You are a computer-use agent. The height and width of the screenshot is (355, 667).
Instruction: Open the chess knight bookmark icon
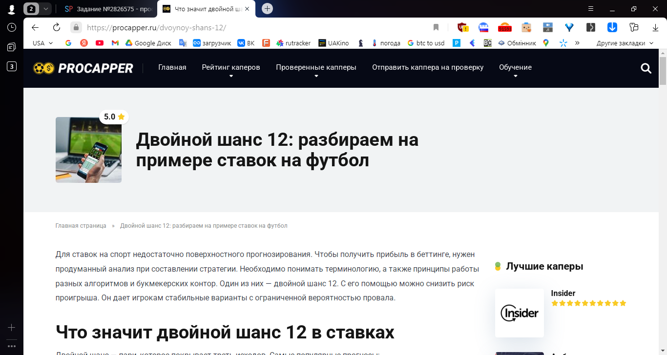point(361,43)
